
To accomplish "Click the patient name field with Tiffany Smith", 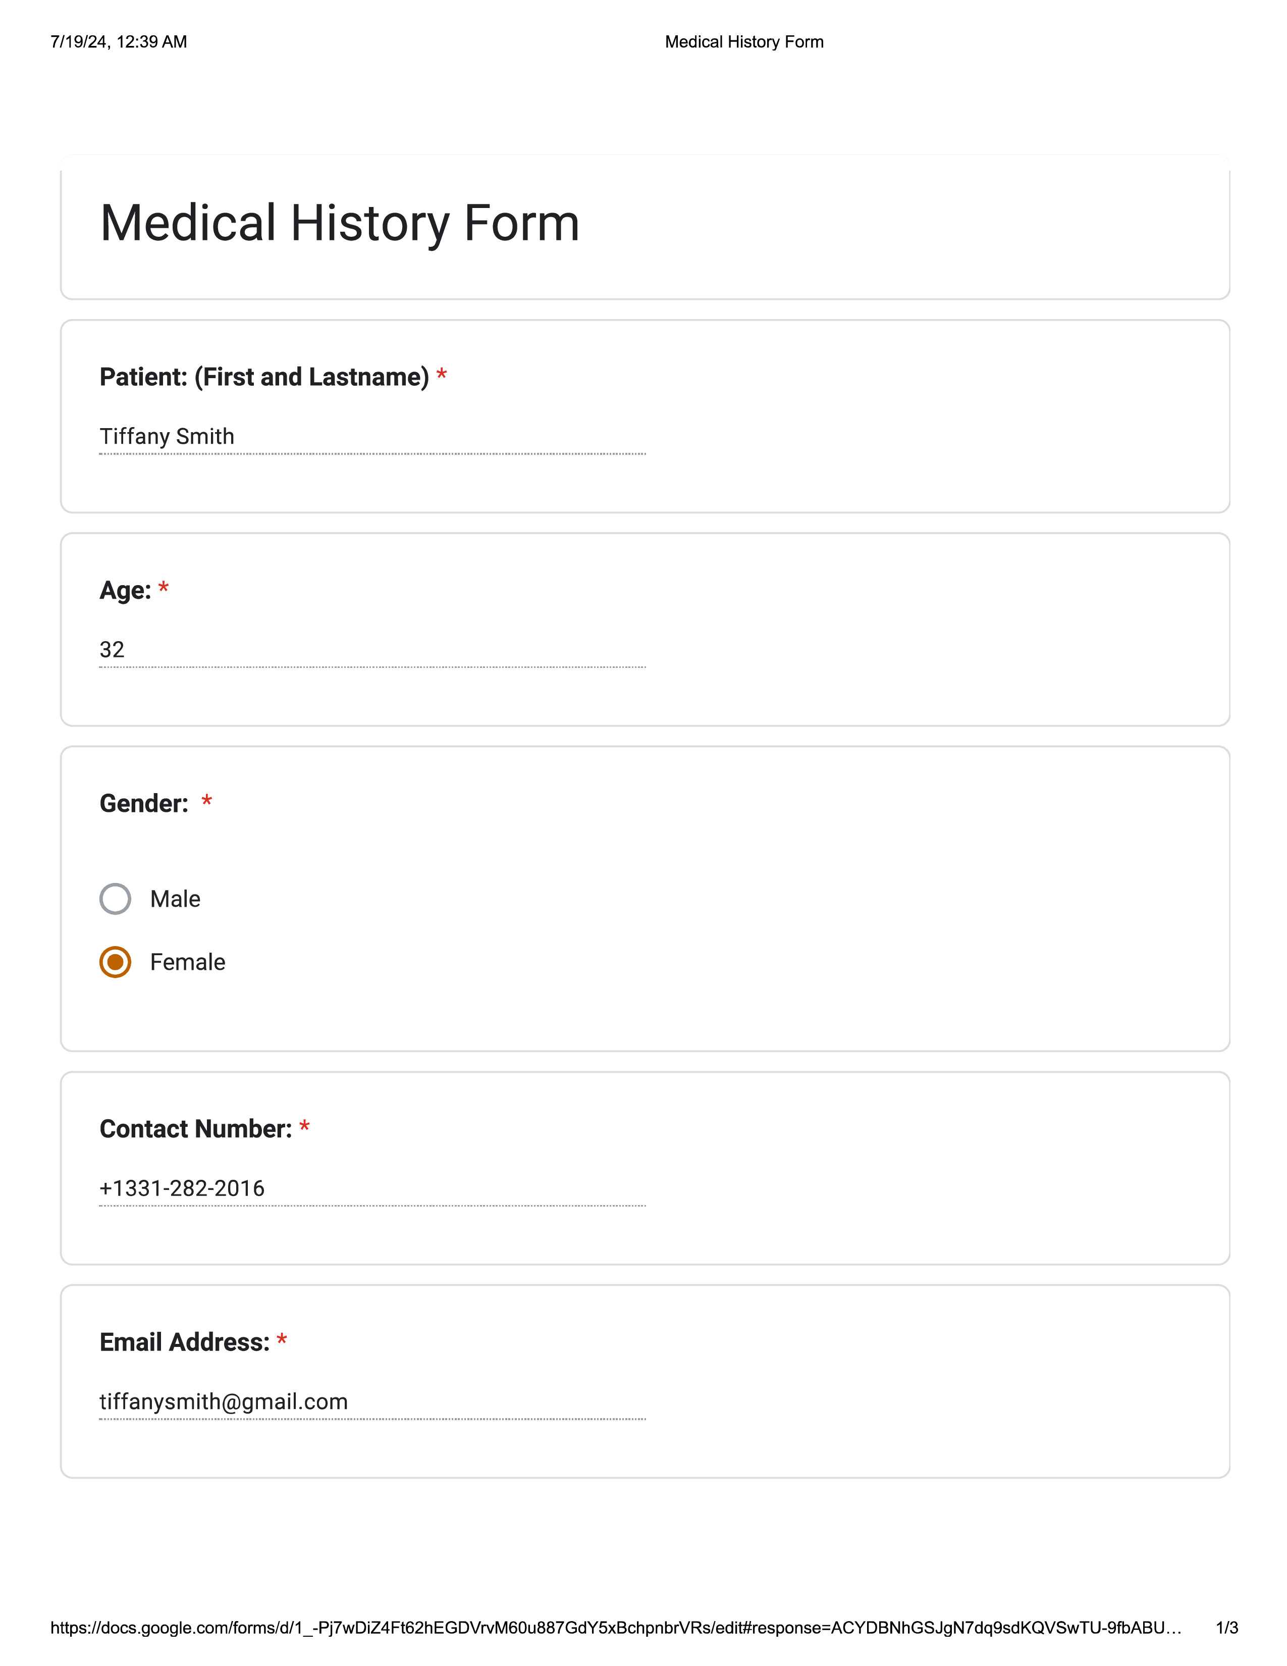I will pyautogui.click(x=372, y=436).
